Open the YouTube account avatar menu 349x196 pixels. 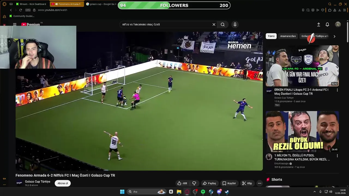pyautogui.click(x=338, y=24)
